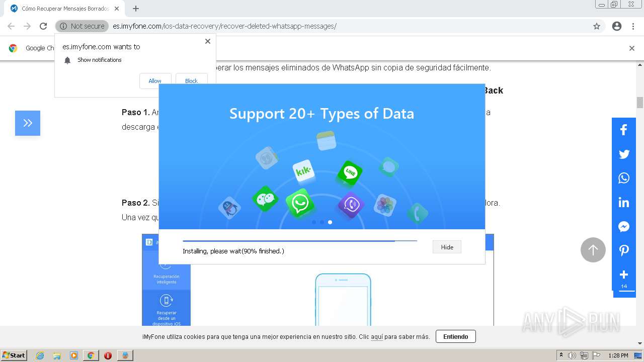Share page via WhatsApp sidebar icon

pos(624,178)
